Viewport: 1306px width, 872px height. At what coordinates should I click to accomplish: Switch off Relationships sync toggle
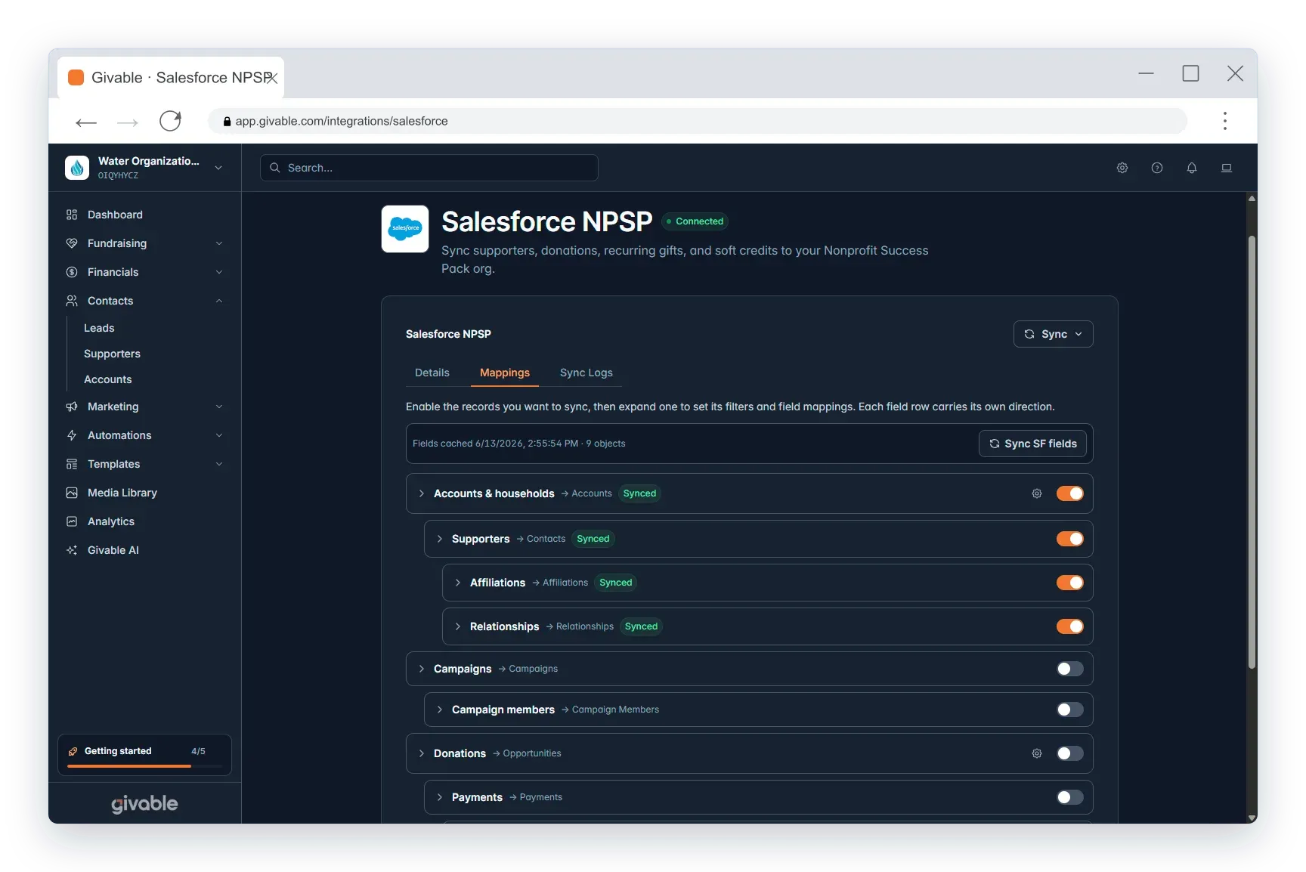tap(1070, 626)
